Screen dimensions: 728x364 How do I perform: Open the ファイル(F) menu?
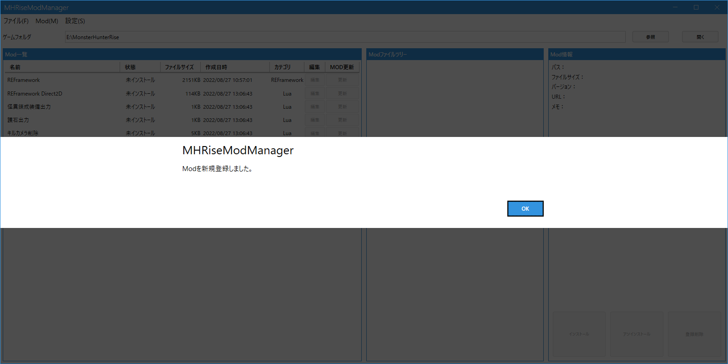coord(16,21)
